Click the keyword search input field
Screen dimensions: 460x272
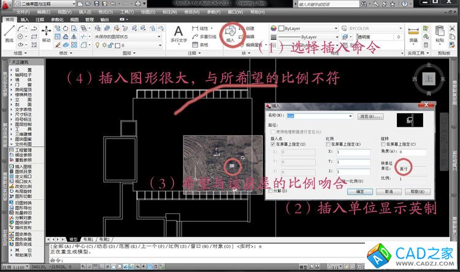pos(328,4)
